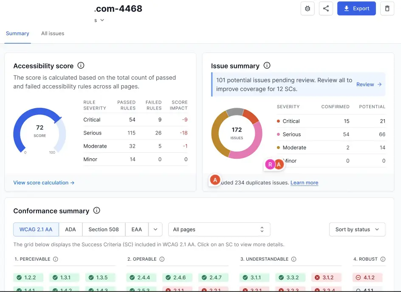The width and height of the screenshot is (401, 292).
Task: Click the 172 issues donut chart
Action: (237, 133)
